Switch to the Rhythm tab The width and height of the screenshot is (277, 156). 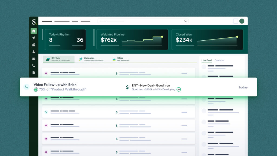point(59,59)
